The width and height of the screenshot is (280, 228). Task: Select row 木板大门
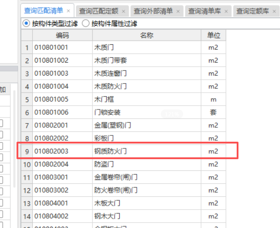point(124,203)
